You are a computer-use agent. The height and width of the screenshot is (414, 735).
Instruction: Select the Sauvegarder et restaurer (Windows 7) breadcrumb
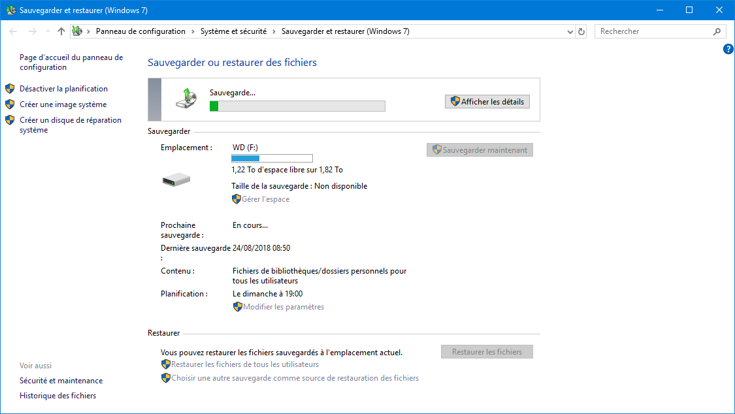(x=346, y=31)
